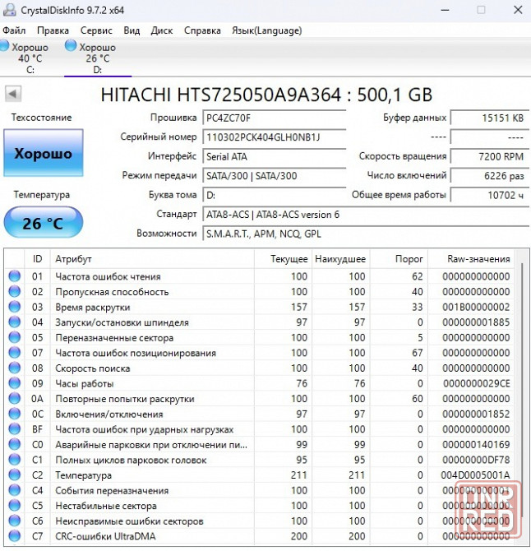Open the Сервис menu
531x551 pixels.
point(96,30)
